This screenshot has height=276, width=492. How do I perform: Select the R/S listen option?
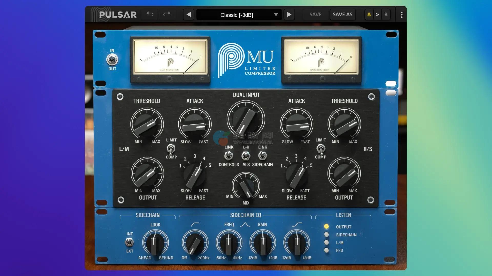[x=326, y=250]
